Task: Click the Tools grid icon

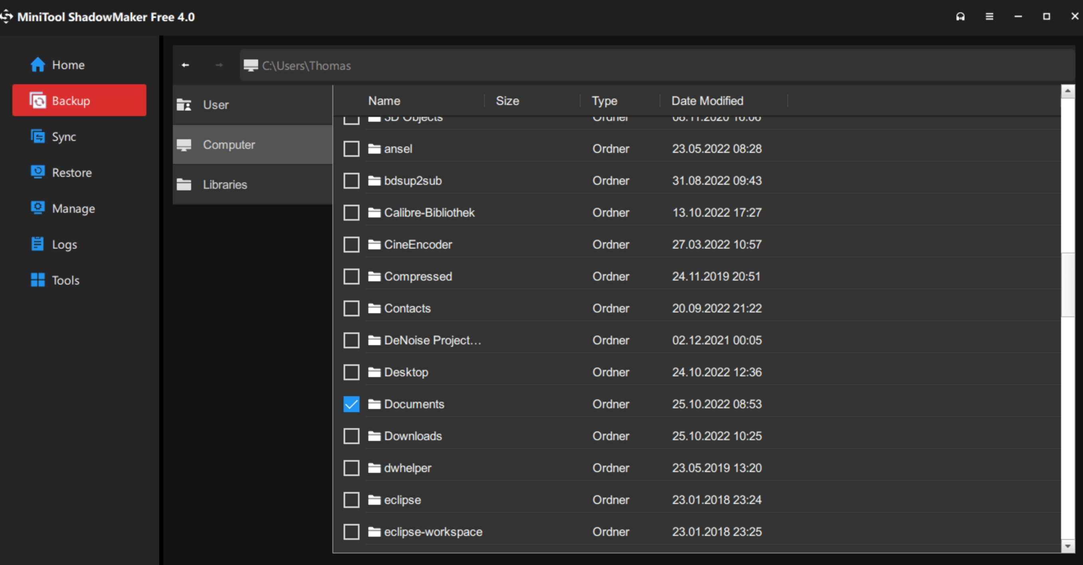Action: pos(38,280)
